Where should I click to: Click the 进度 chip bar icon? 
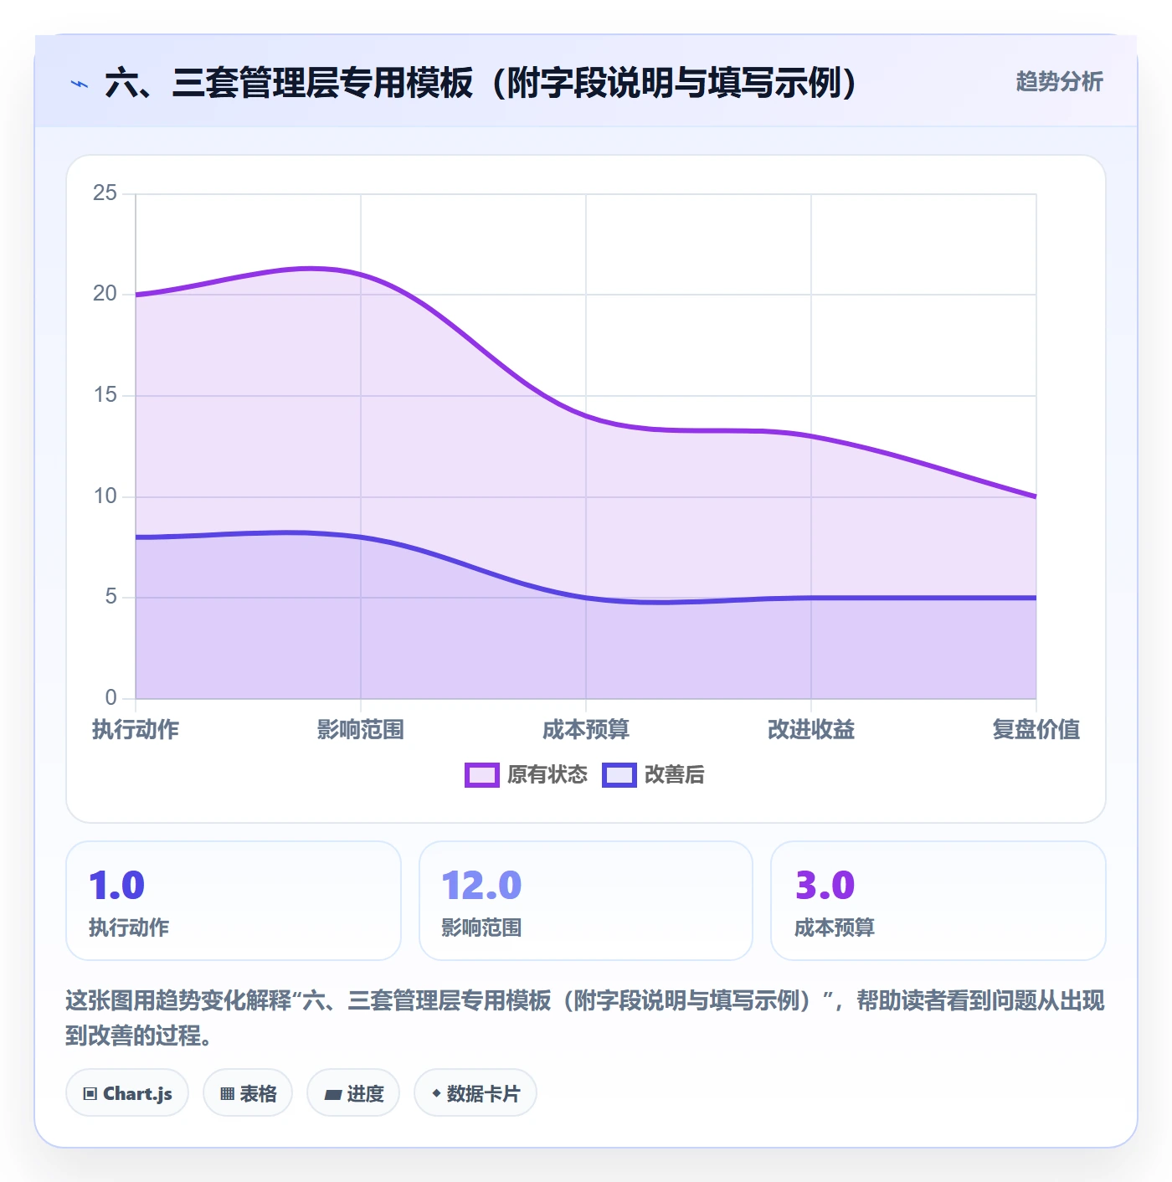click(332, 1094)
